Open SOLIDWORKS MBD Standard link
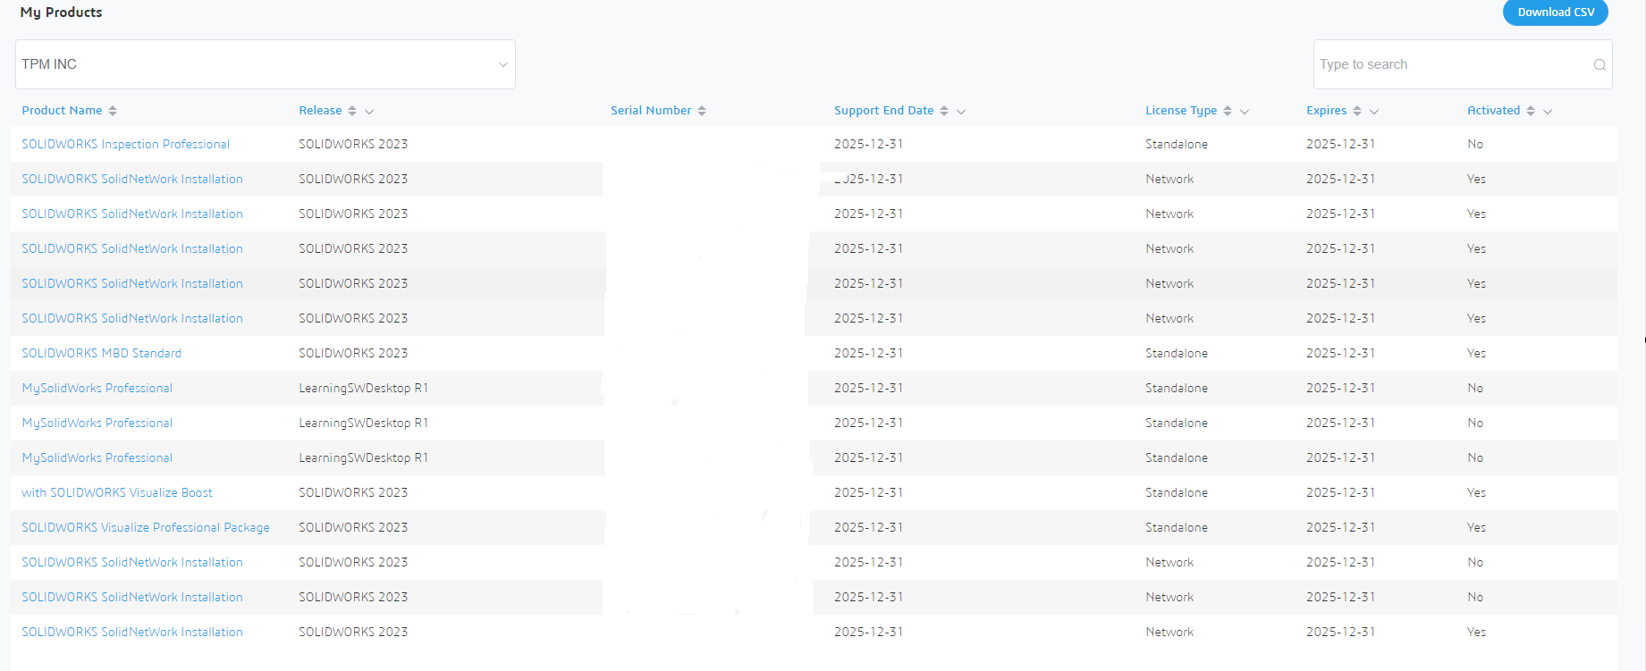The image size is (1646, 671). [101, 353]
